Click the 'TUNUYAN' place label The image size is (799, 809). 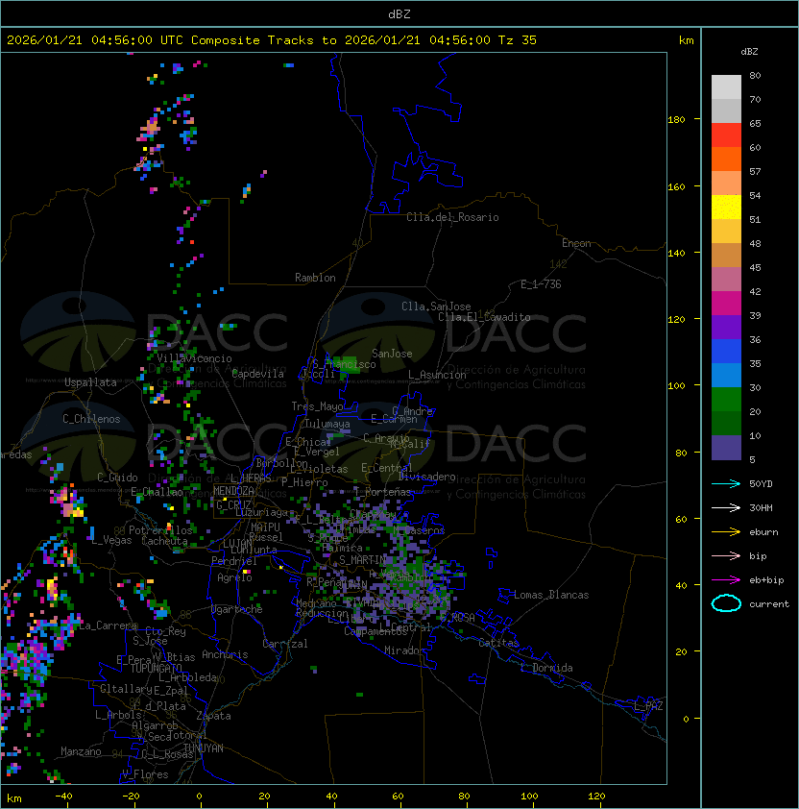point(204,748)
